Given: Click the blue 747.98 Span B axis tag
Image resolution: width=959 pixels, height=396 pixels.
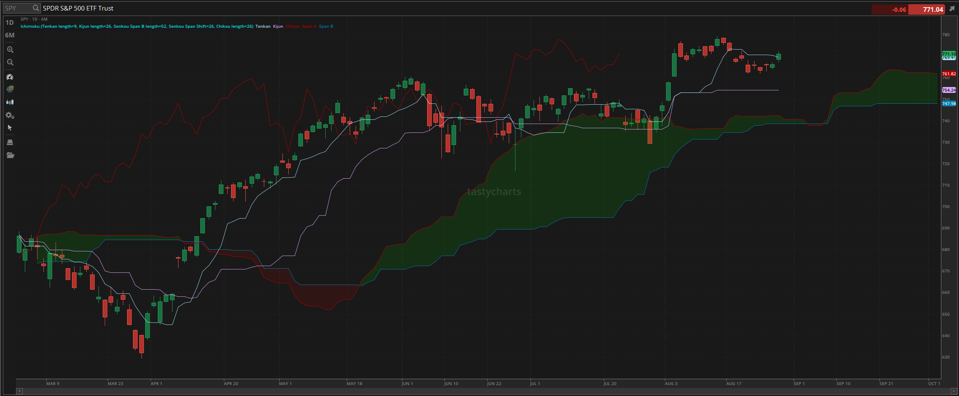Looking at the screenshot, I should click(949, 104).
